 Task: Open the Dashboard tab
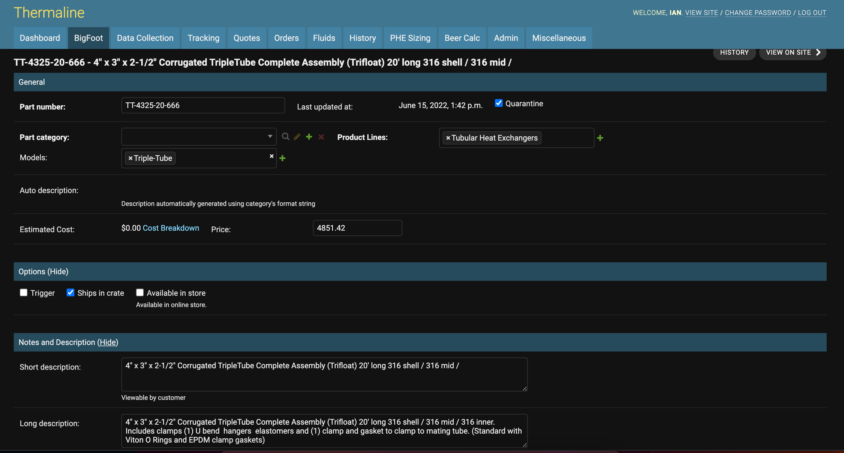click(x=40, y=38)
